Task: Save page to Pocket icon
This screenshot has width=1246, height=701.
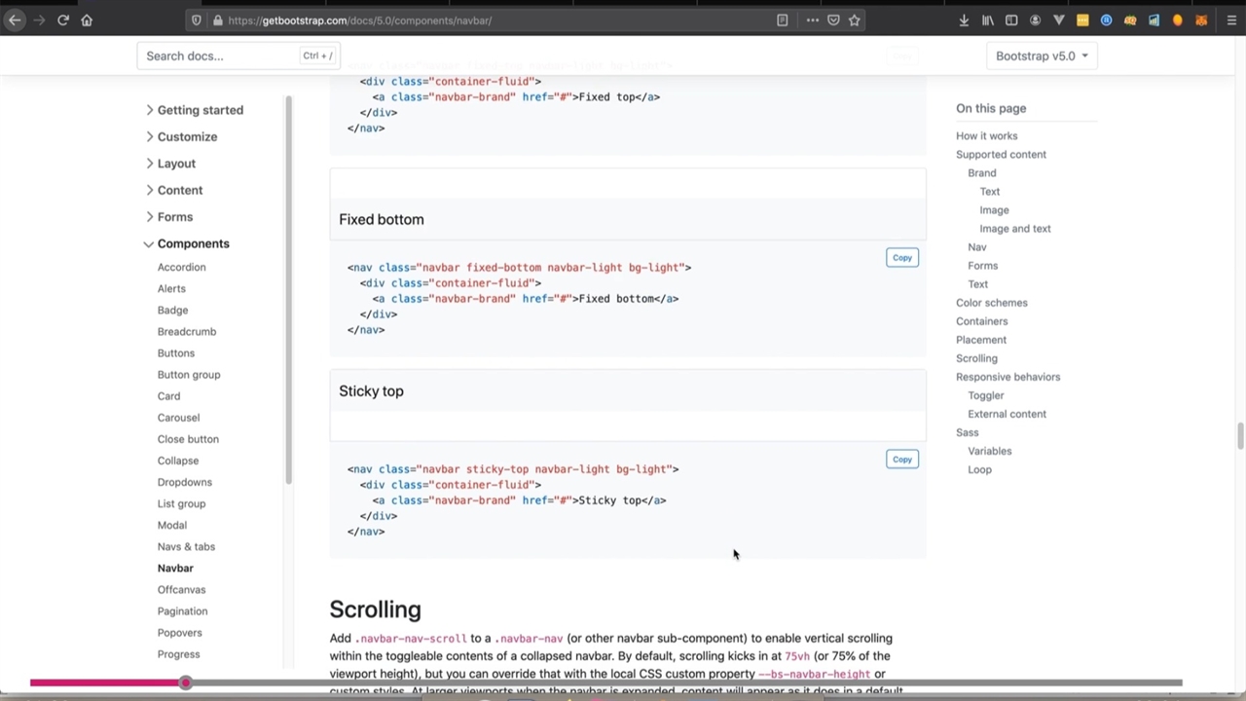Action: (x=833, y=20)
